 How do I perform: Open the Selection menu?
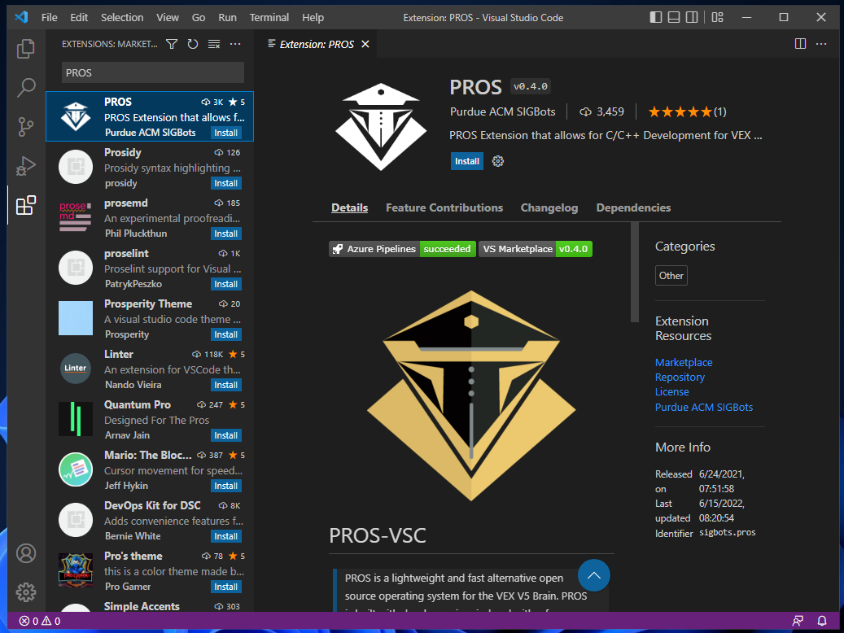(122, 17)
